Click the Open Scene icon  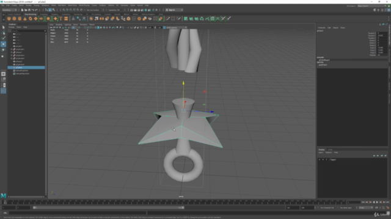coord(26,10)
